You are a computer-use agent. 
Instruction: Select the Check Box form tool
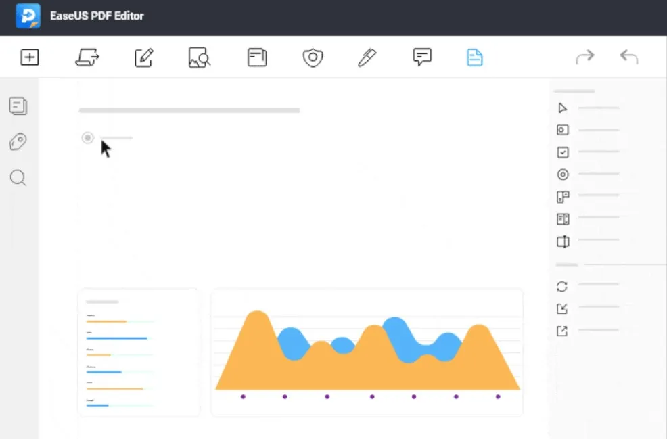click(562, 152)
